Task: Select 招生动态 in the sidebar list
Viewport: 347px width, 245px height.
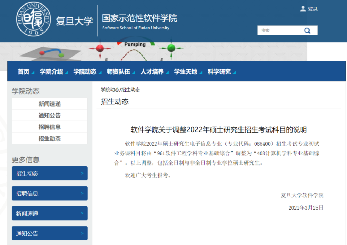Action: pos(50,138)
